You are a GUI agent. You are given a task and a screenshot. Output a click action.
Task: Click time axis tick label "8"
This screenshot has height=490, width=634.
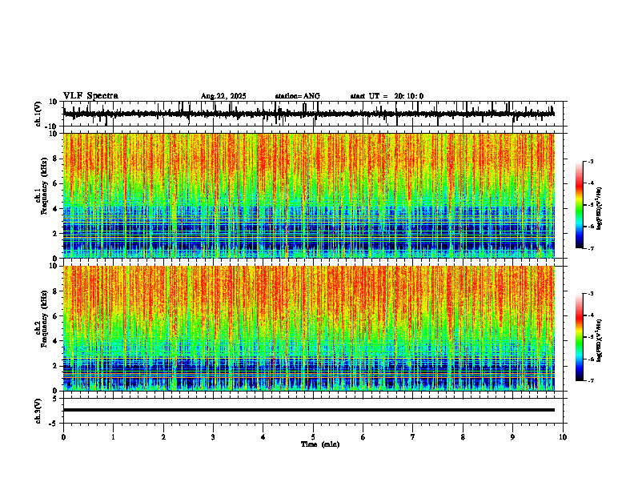463,437
